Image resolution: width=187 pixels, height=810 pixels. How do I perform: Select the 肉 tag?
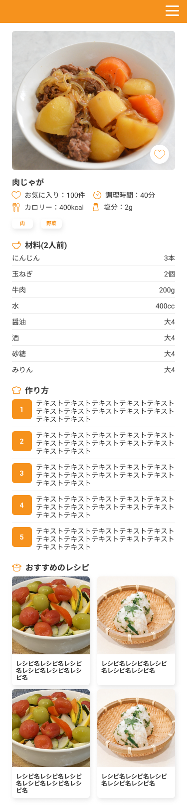[22, 224]
